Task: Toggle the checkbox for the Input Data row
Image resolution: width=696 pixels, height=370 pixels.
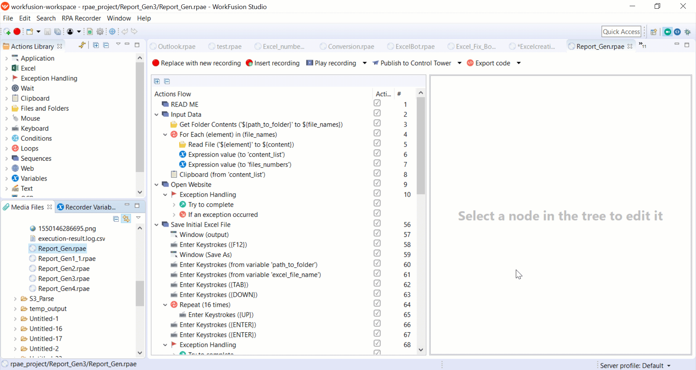Action: pos(377,114)
